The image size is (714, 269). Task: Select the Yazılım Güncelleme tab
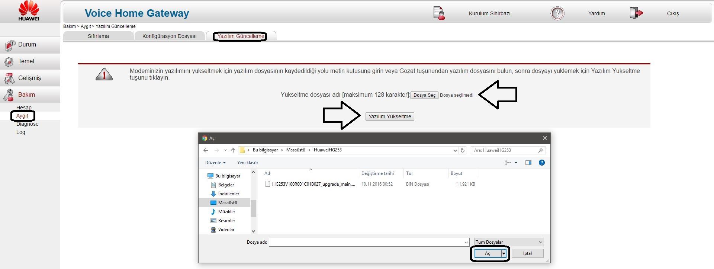pos(241,36)
